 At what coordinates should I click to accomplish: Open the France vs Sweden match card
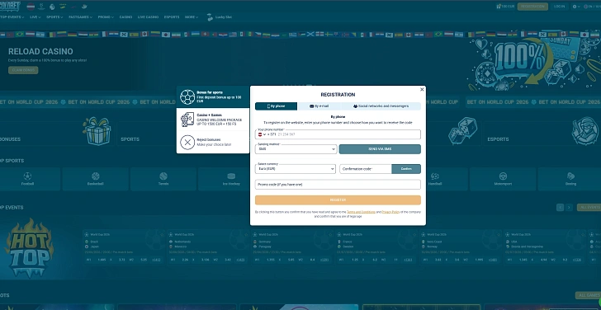(x=376, y=247)
